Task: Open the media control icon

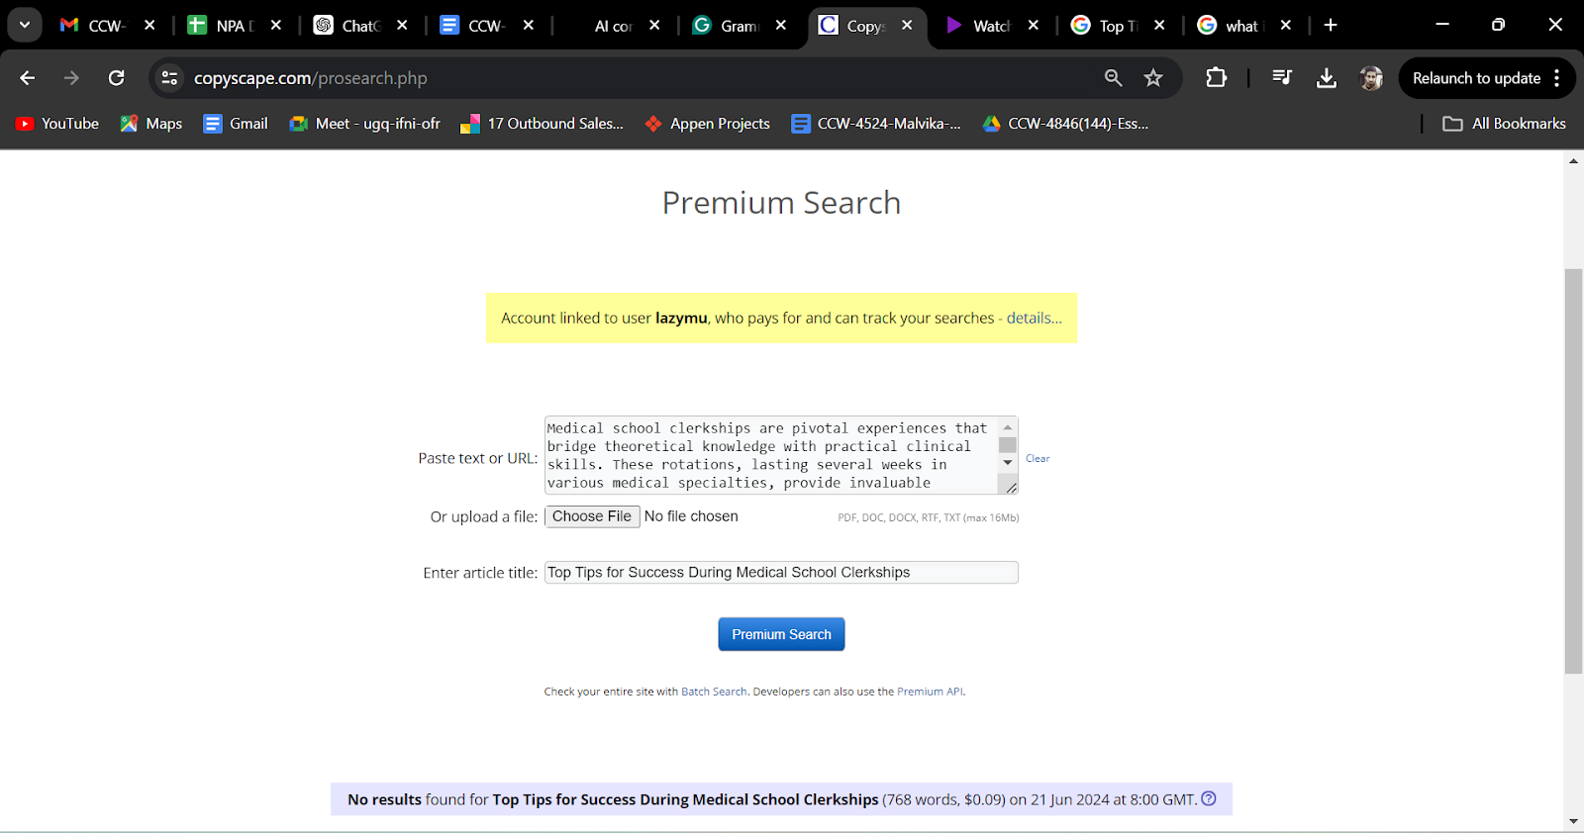Action: tap(1282, 78)
